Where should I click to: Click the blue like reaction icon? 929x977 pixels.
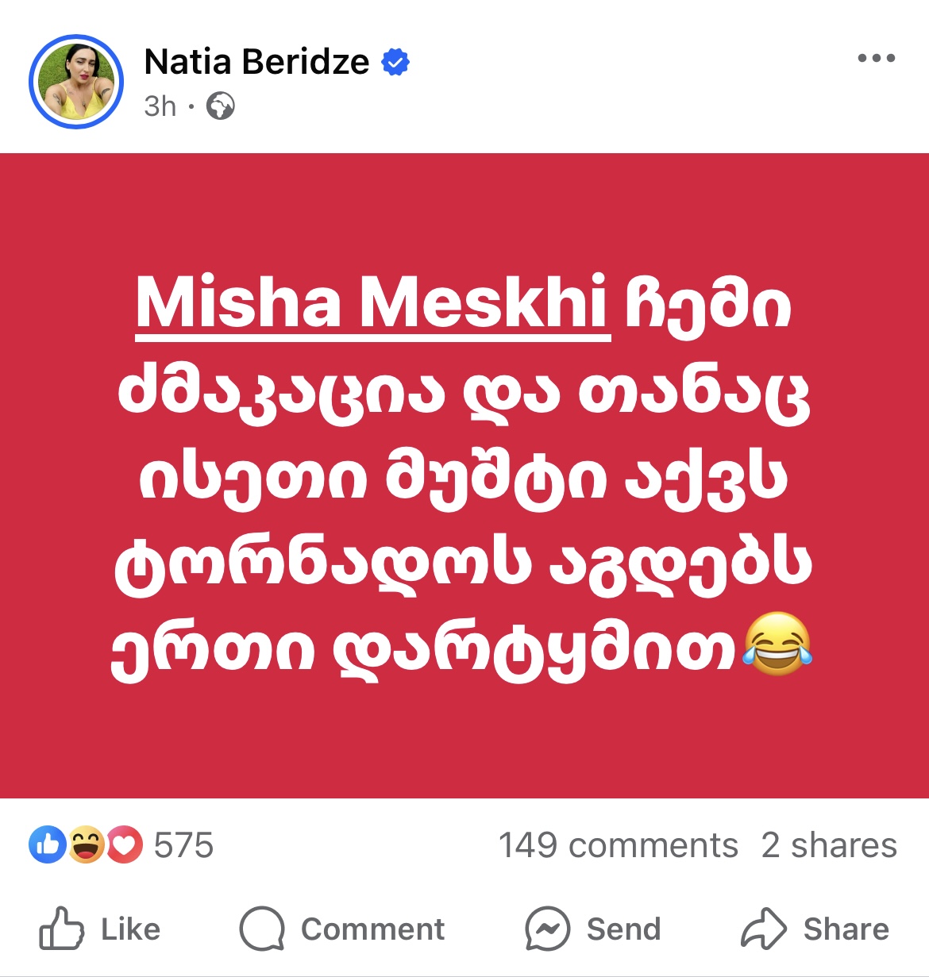(47, 845)
